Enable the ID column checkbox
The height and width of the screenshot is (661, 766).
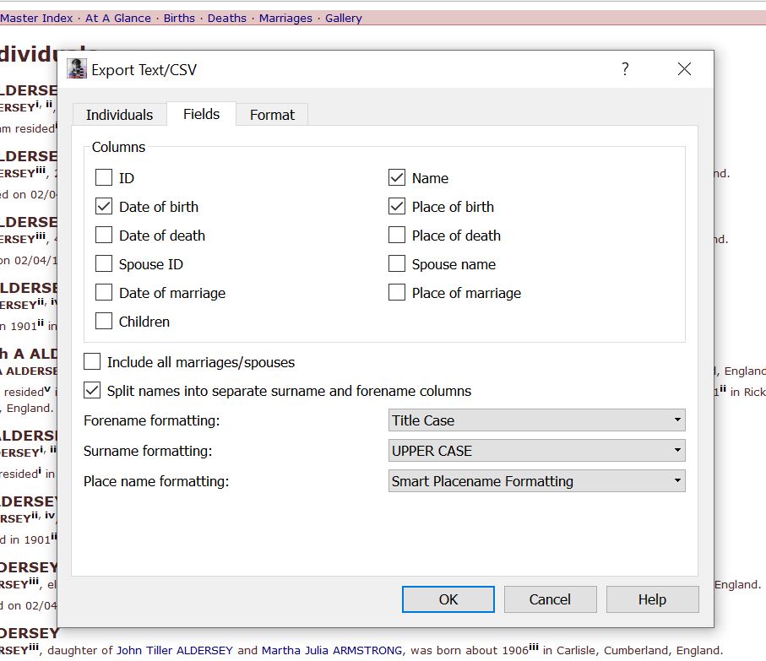[x=104, y=178]
